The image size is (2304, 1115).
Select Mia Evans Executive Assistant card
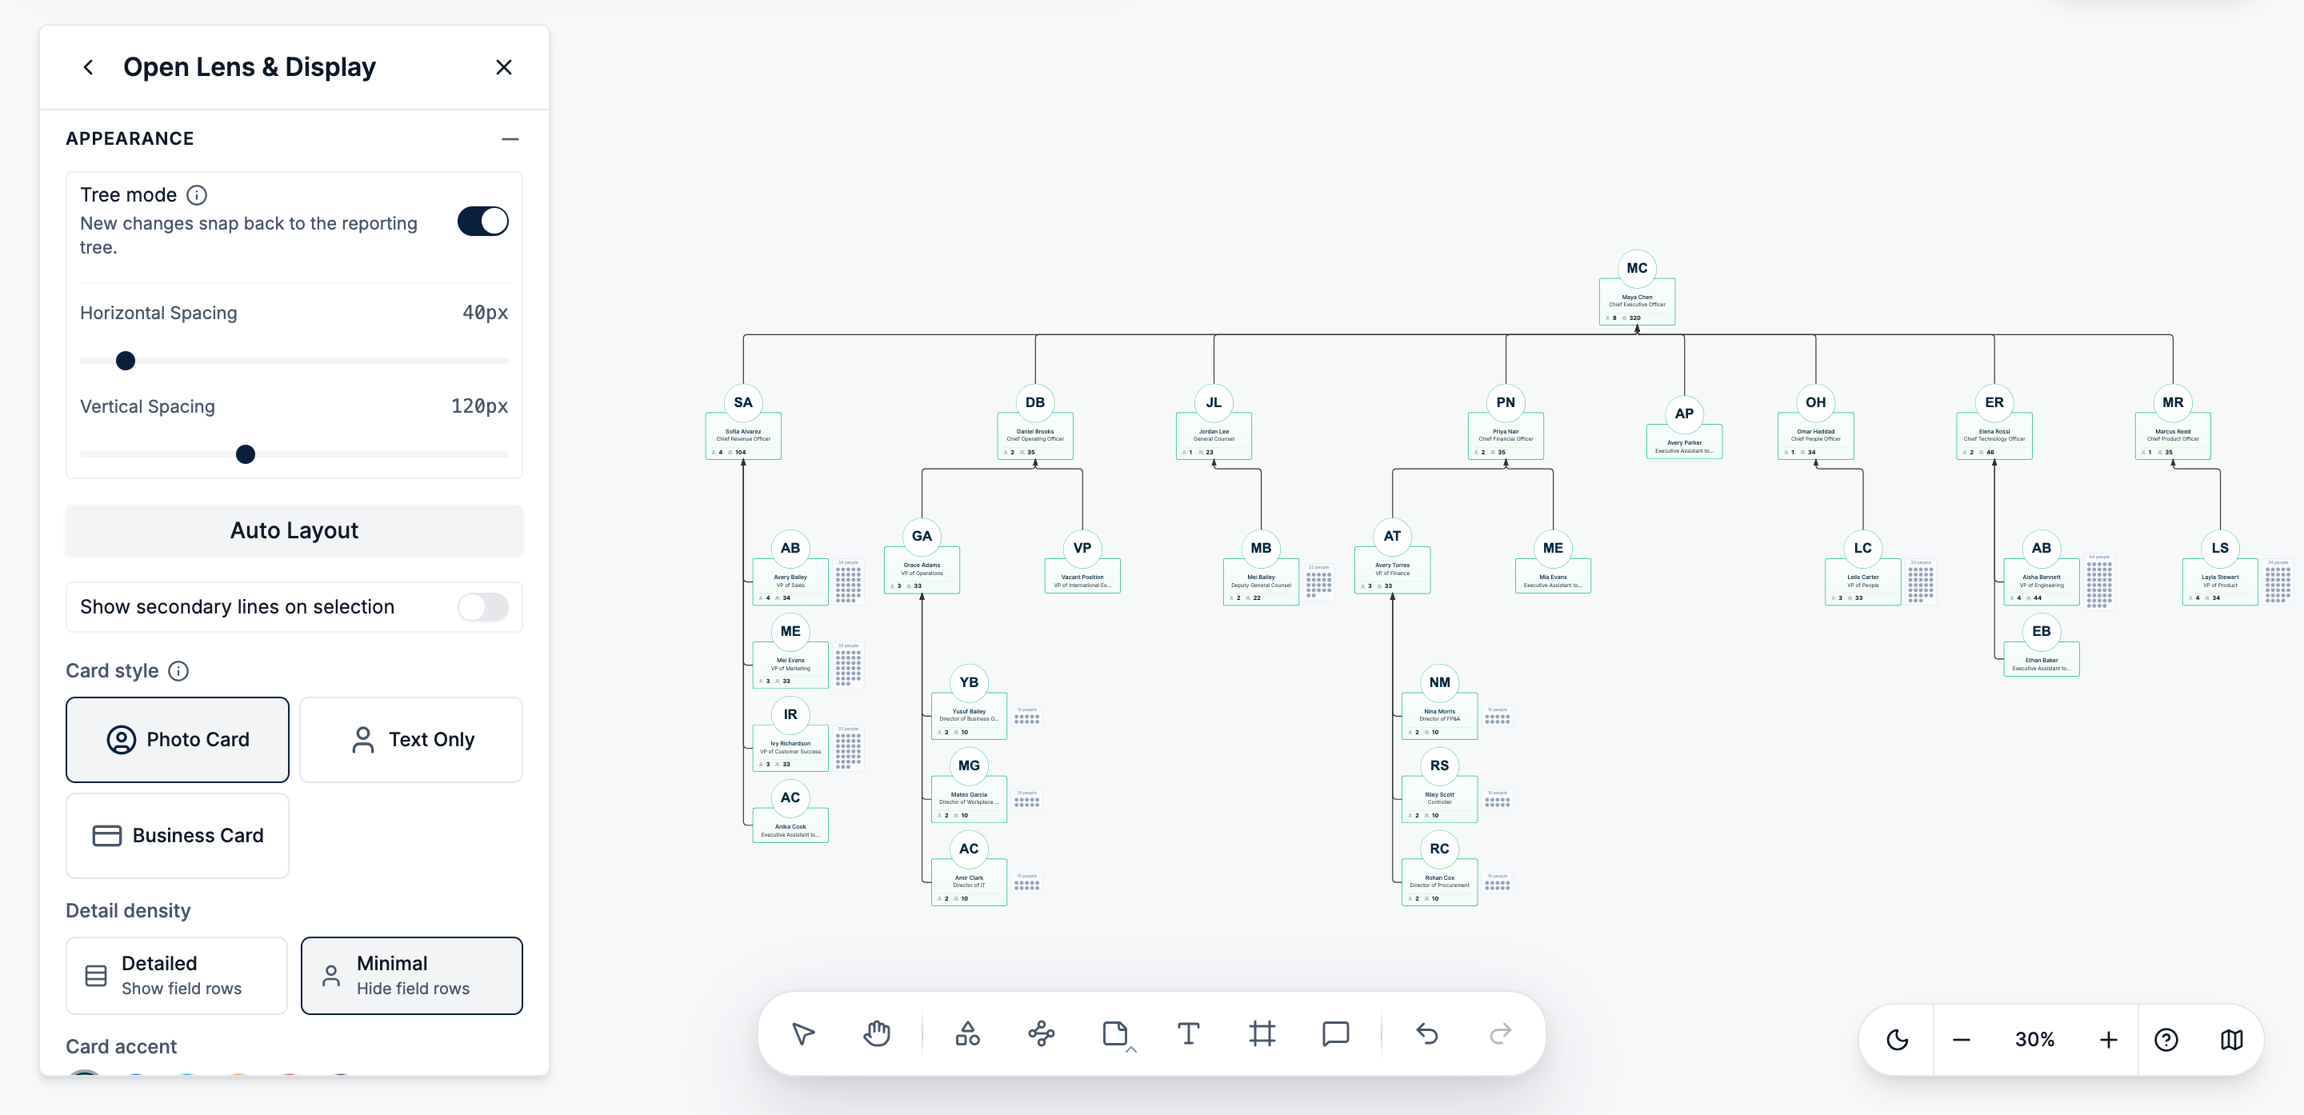click(x=1553, y=576)
